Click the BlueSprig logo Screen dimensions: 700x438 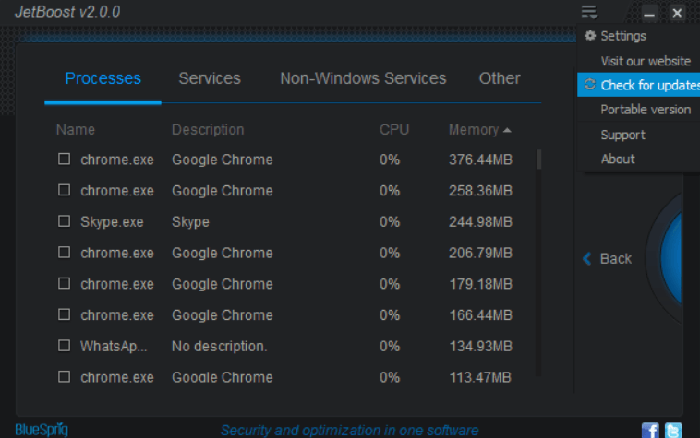coord(42,430)
